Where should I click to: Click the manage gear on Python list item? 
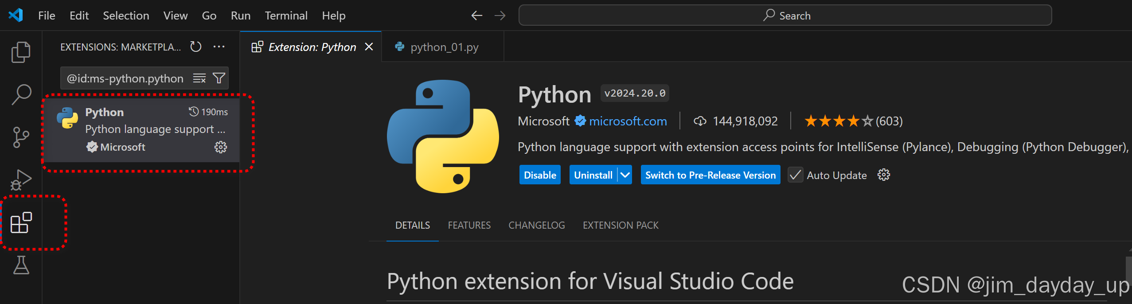point(220,147)
